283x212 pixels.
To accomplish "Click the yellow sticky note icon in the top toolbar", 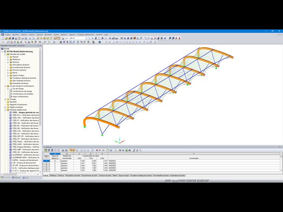I will (51, 38).
